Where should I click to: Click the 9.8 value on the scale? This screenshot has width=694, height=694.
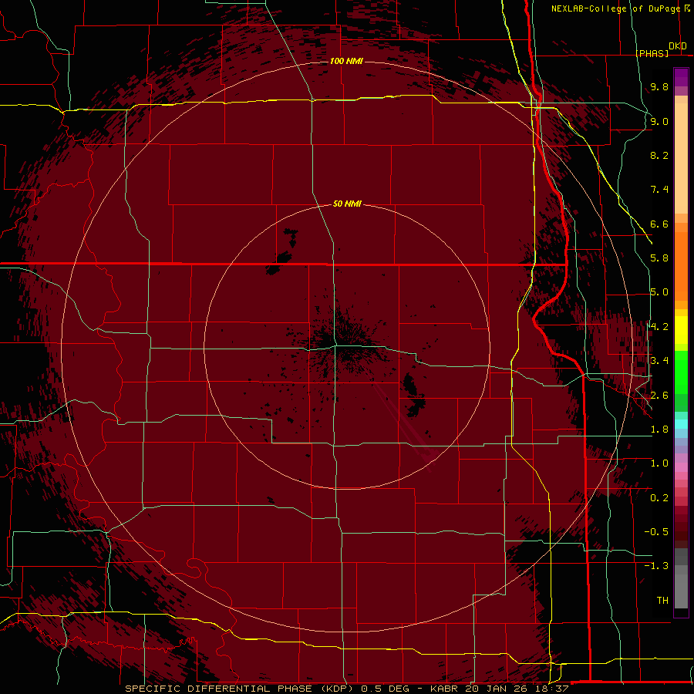click(659, 87)
